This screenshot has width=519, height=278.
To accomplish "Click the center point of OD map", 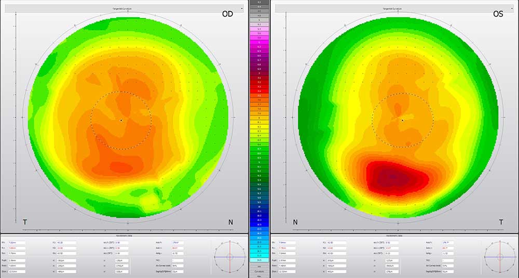I will [x=121, y=120].
